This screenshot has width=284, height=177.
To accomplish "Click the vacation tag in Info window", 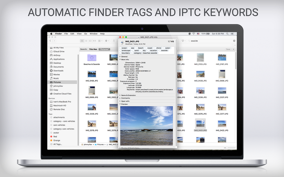I will (153, 50).
